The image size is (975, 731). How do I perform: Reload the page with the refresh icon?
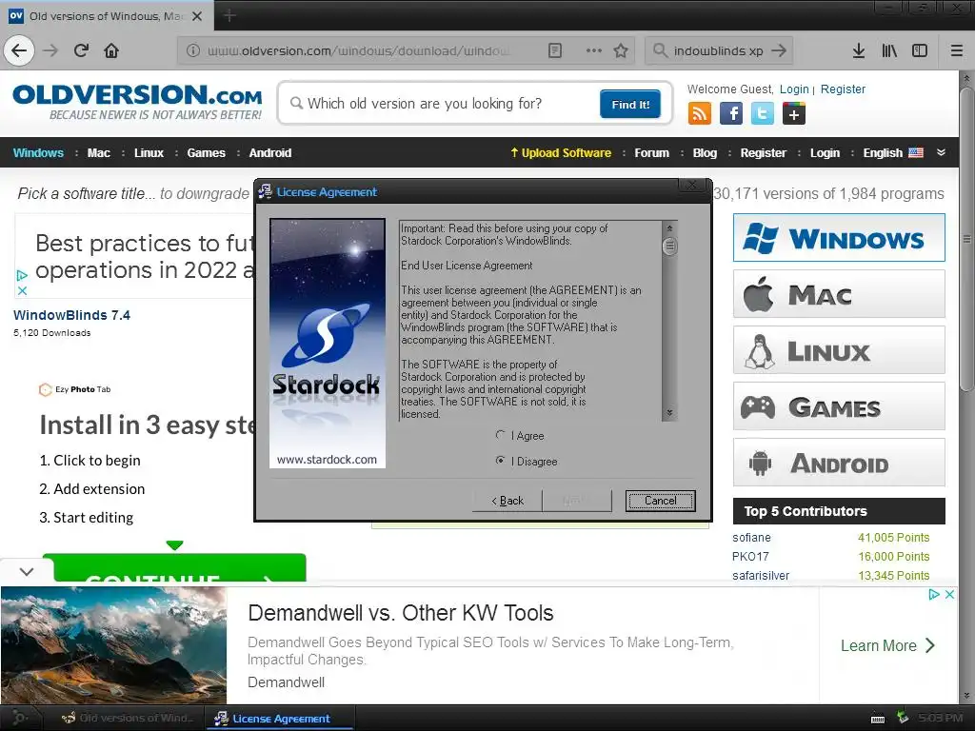coord(82,50)
